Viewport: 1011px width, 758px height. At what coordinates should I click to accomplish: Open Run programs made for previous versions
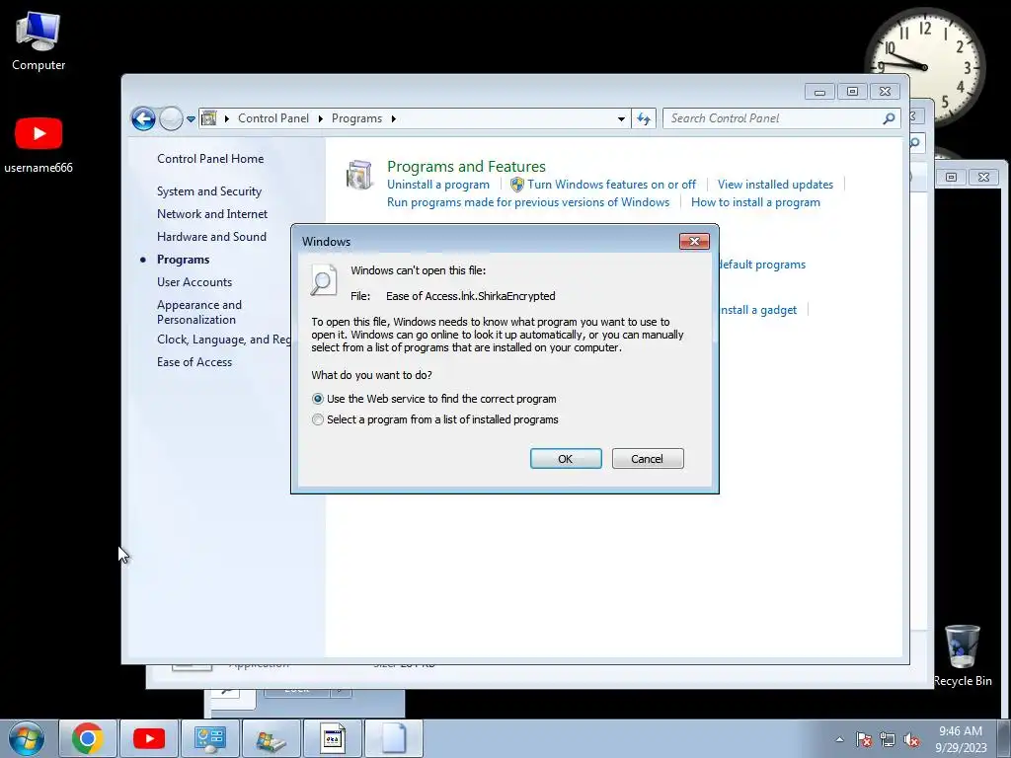click(x=528, y=202)
